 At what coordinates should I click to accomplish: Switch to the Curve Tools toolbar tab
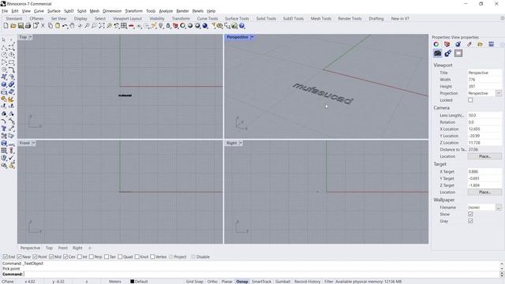coord(208,19)
